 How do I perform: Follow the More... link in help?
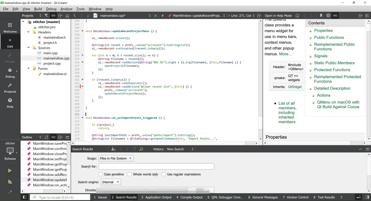285,54
